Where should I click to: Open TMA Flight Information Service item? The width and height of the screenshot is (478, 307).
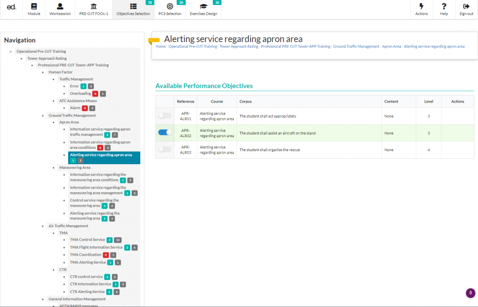tap(96, 247)
